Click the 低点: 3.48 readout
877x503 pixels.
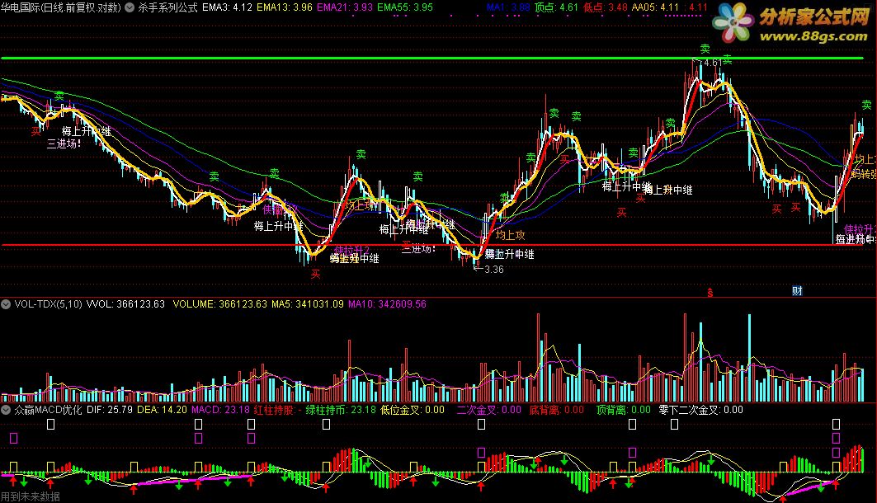tap(606, 7)
